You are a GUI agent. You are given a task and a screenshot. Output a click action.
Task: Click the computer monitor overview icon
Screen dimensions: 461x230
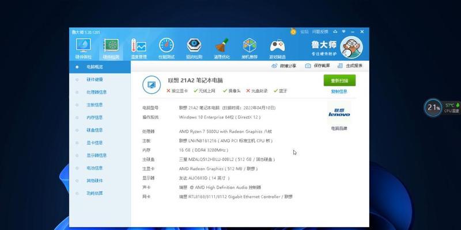point(152,85)
